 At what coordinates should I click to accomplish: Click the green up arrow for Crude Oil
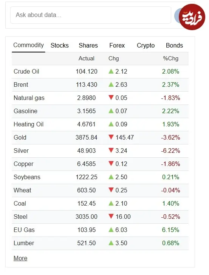tap(111, 71)
